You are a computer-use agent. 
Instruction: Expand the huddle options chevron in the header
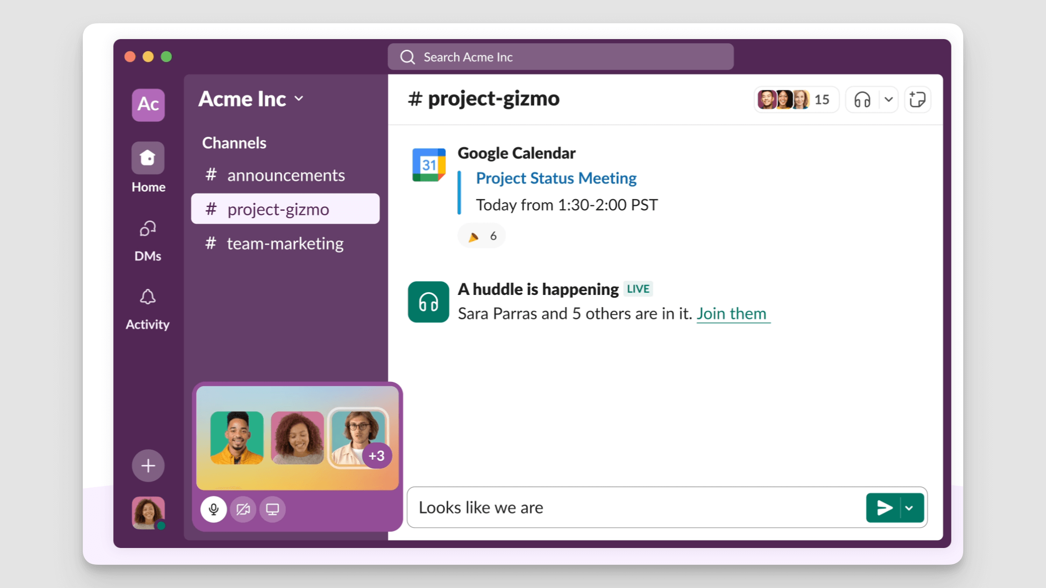[888, 99]
